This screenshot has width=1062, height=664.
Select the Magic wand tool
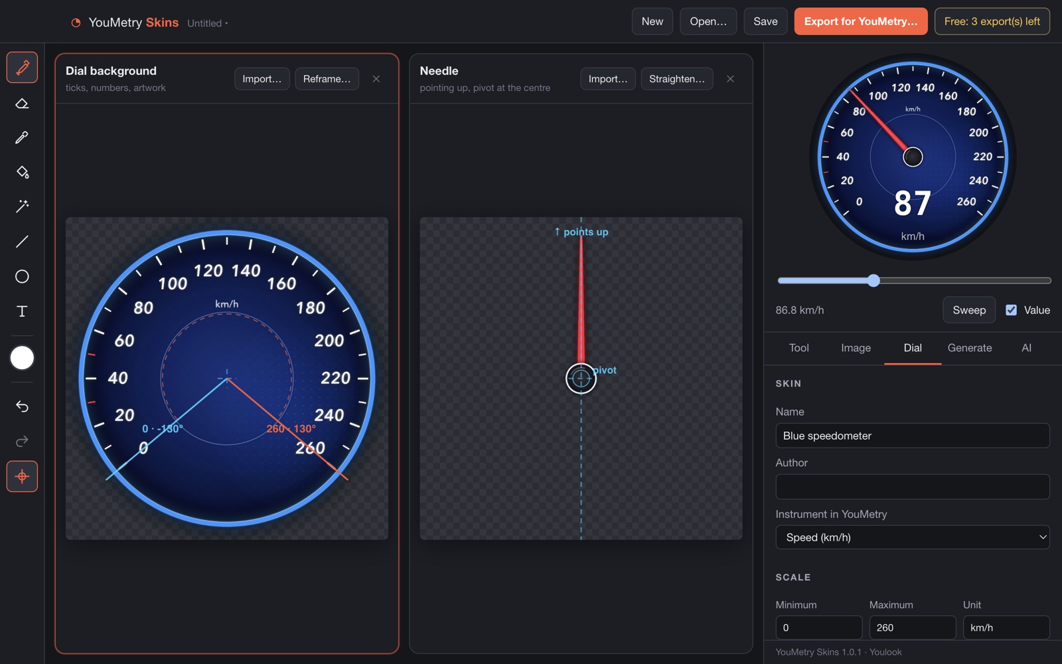[22, 207]
